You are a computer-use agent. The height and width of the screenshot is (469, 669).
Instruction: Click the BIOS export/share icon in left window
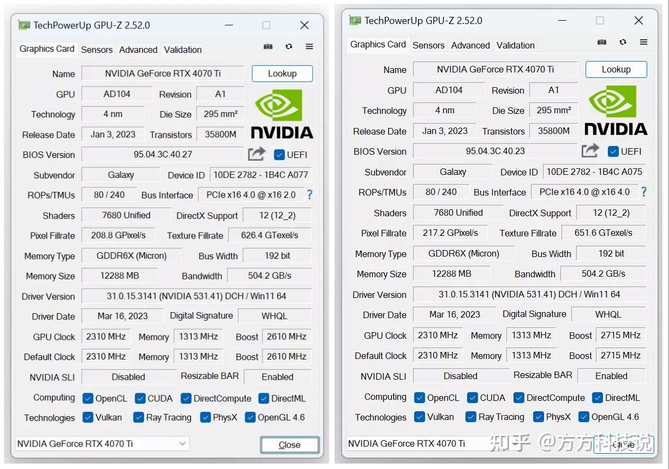click(256, 154)
